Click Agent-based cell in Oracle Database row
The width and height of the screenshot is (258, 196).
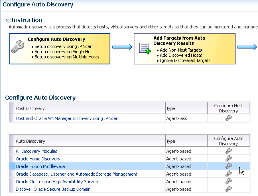click(x=187, y=174)
